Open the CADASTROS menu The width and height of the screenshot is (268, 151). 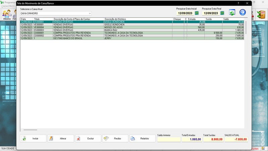pos(8,6)
